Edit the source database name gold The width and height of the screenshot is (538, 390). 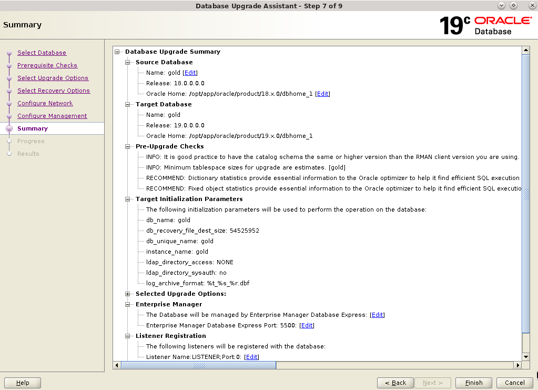(x=190, y=72)
